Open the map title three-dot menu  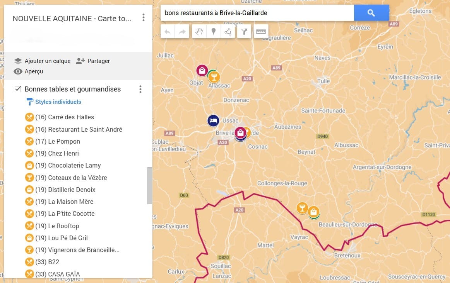tap(143, 17)
